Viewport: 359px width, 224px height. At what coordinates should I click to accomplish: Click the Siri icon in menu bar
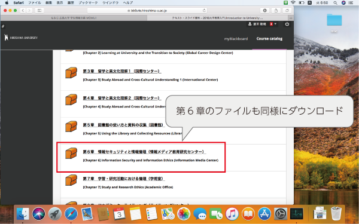click(343, 3)
